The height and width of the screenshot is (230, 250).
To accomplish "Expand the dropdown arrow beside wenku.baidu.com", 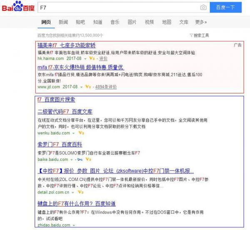I will click(x=73, y=133).
